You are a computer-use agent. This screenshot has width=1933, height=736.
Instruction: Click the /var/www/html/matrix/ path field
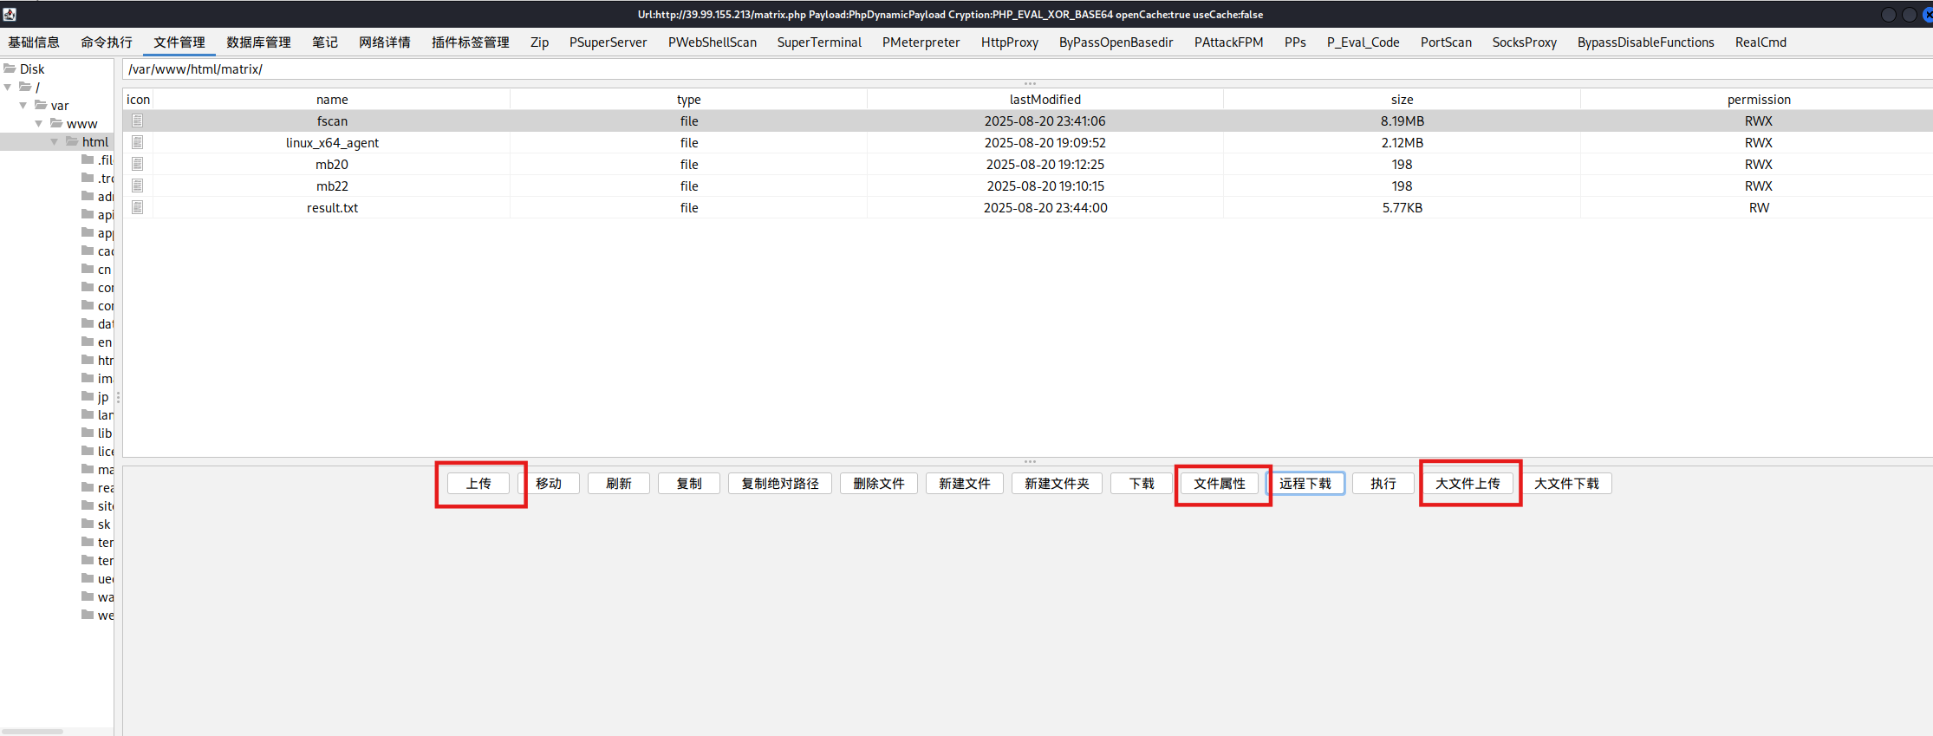[1028, 68]
